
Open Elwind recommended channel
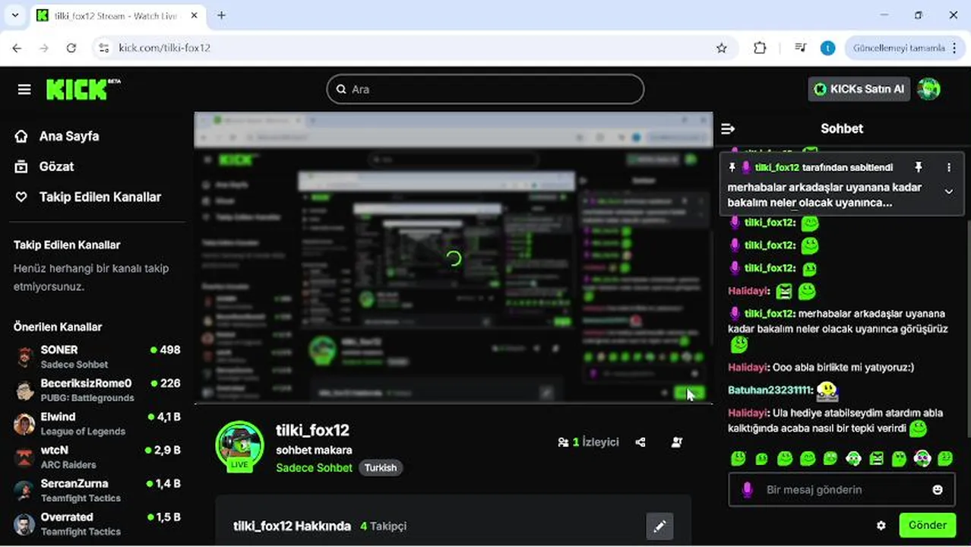97,423
